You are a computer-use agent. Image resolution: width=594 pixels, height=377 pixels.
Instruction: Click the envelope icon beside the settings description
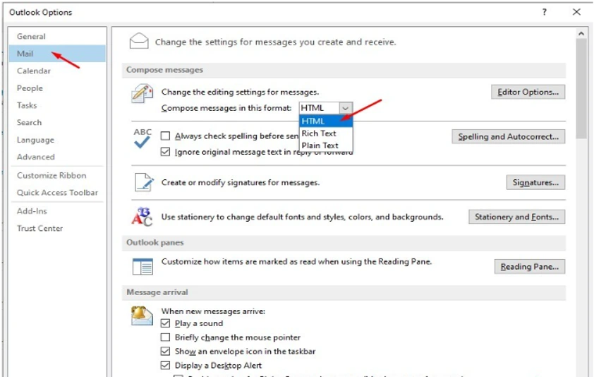tap(139, 42)
